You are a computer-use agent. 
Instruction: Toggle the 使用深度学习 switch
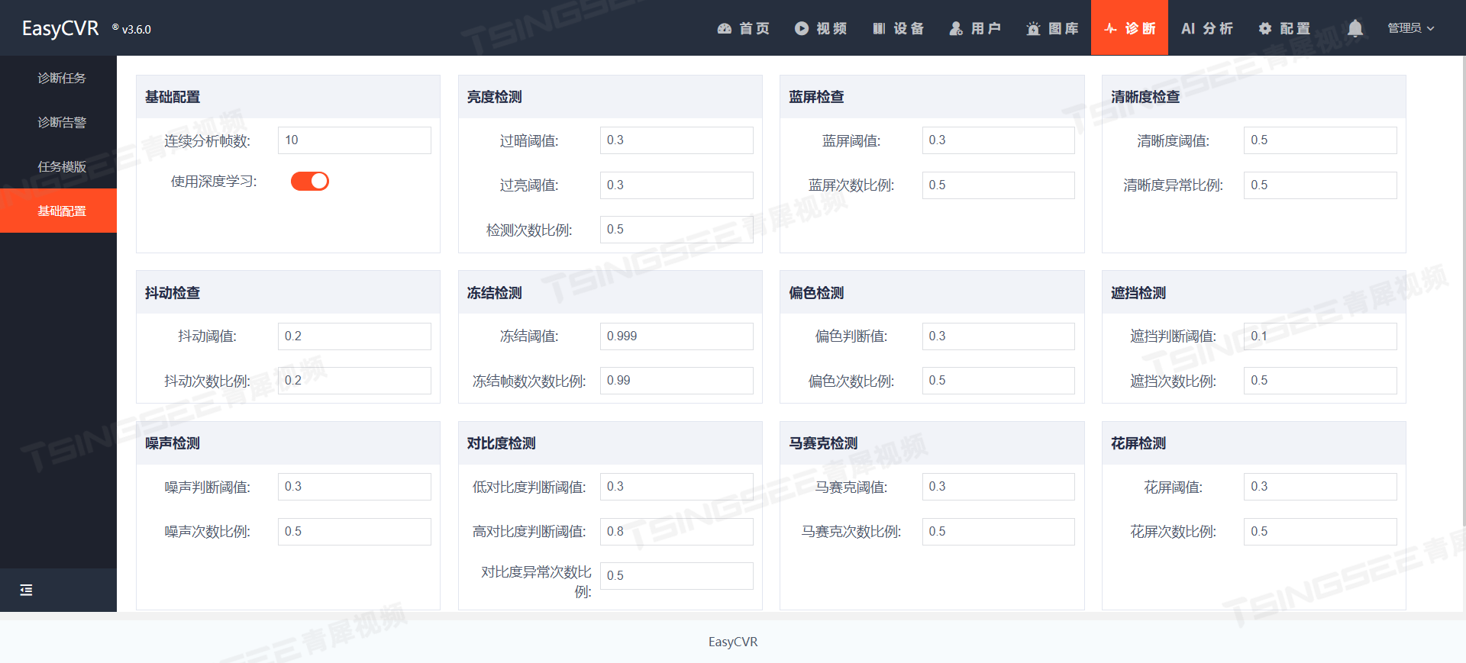310,181
